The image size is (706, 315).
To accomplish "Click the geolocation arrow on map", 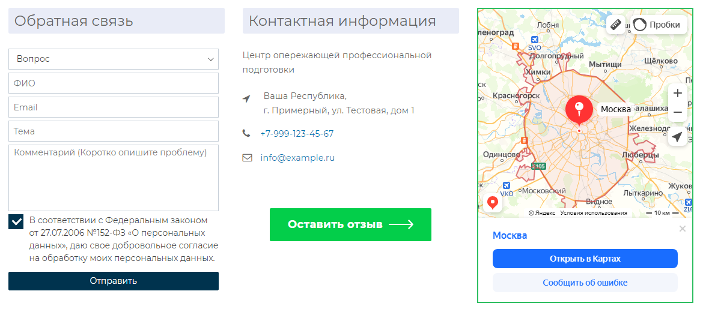I will click(x=677, y=137).
